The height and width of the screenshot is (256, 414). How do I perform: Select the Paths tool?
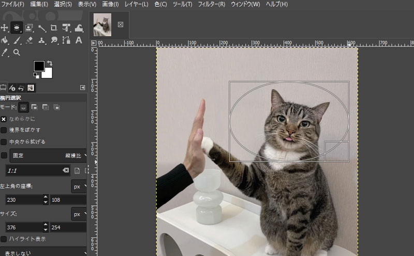(66, 40)
